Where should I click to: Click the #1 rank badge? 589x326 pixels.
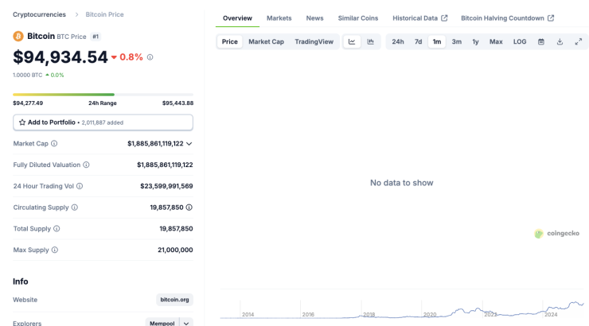[x=96, y=37]
